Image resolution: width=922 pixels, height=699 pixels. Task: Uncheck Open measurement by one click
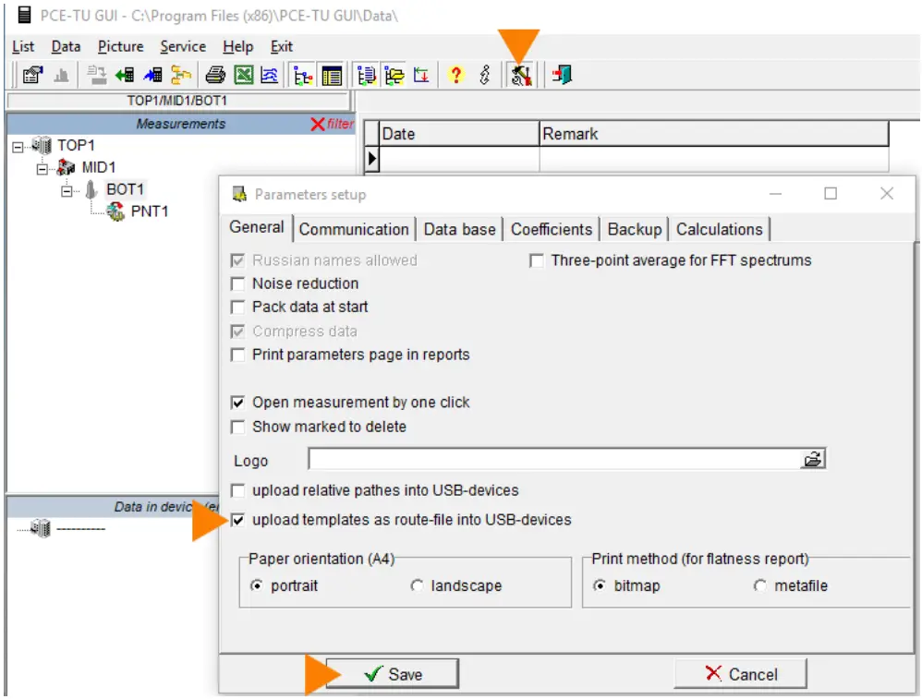tap(238, 403)
